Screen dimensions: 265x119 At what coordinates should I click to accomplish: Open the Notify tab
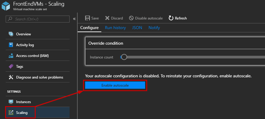(x=154, y=28)
